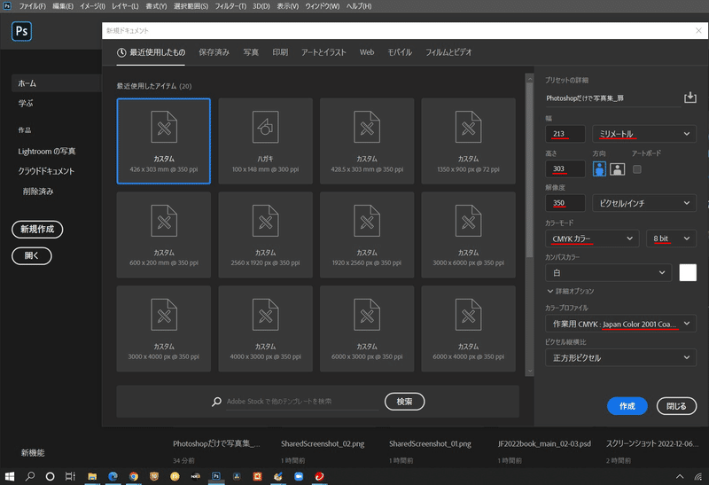
Task: Select the ハガキ 100 x 148 mm preset
Action: click(x=265, y=141)
